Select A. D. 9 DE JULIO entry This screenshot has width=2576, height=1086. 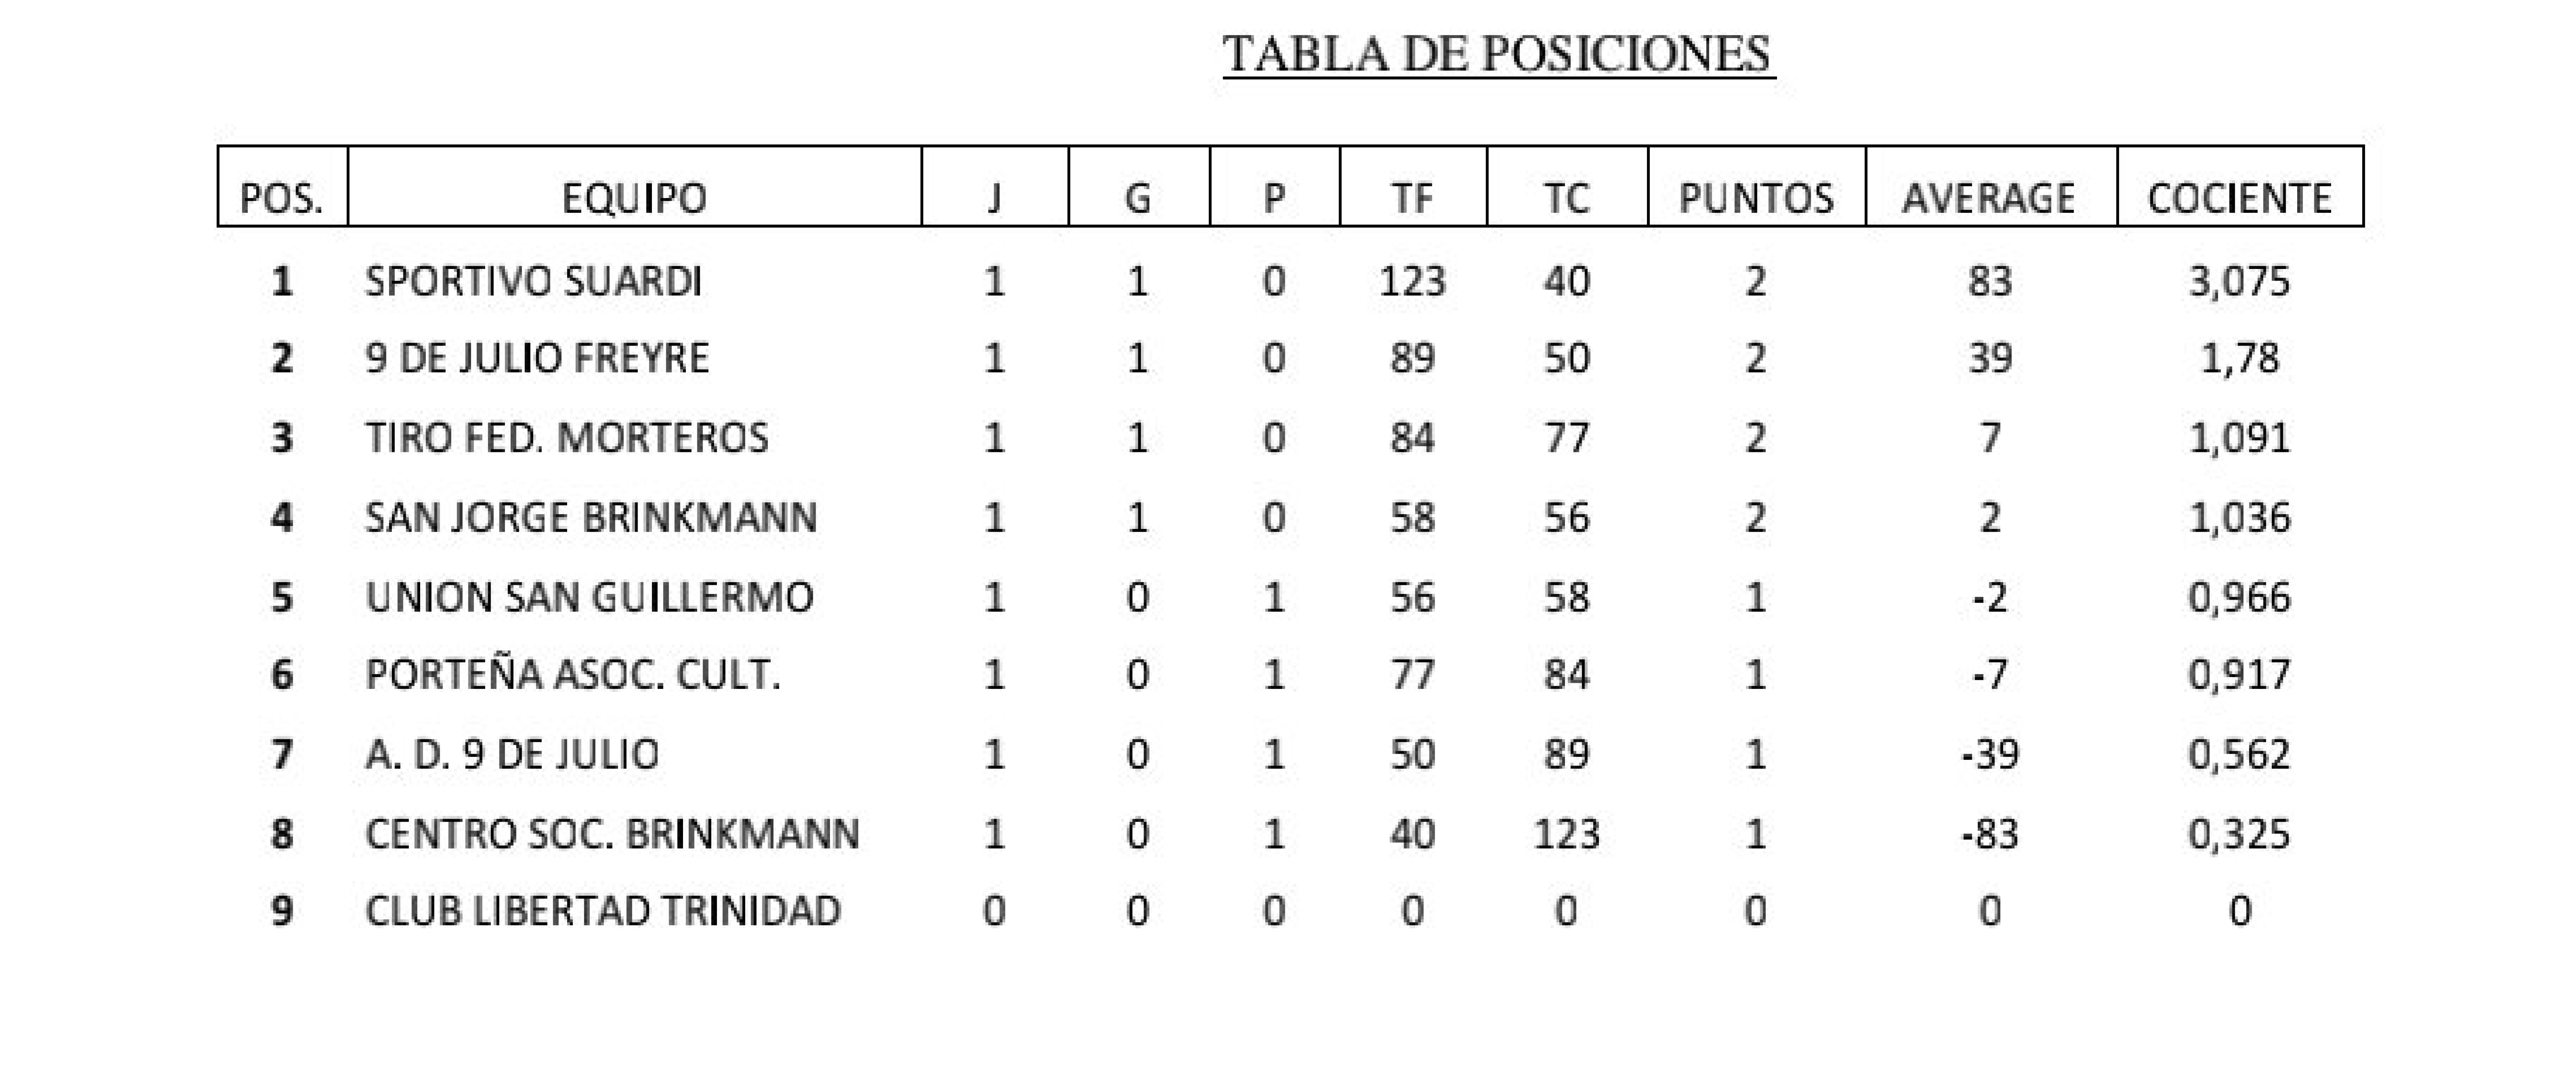coord(512,754)
